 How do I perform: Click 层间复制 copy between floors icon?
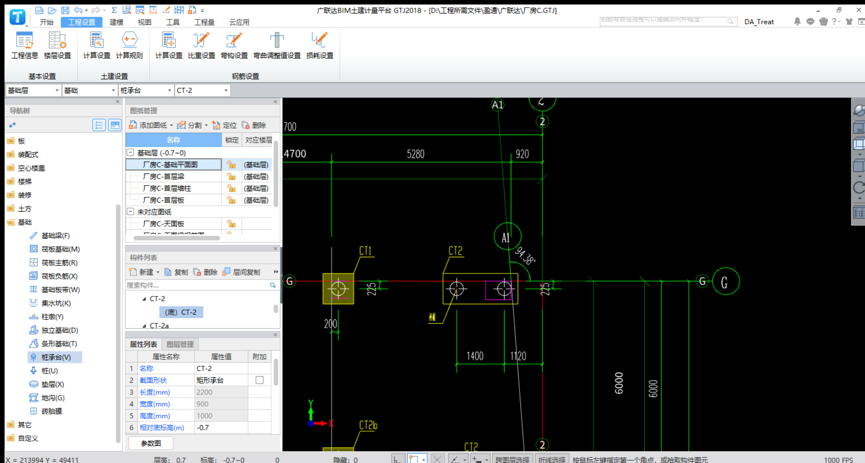point(227,272)
